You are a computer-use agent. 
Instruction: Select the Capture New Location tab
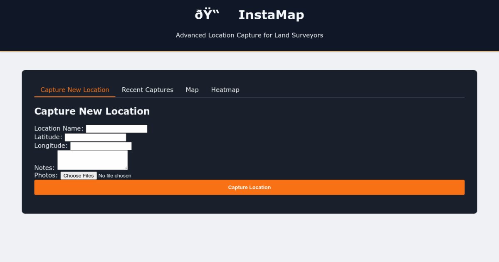tap(74, 89)
